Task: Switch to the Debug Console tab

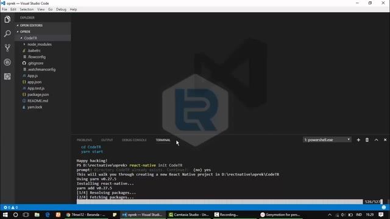Action: (134, 140)
